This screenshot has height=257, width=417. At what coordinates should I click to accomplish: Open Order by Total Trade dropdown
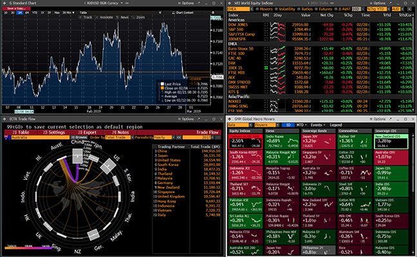pos(120,137)
